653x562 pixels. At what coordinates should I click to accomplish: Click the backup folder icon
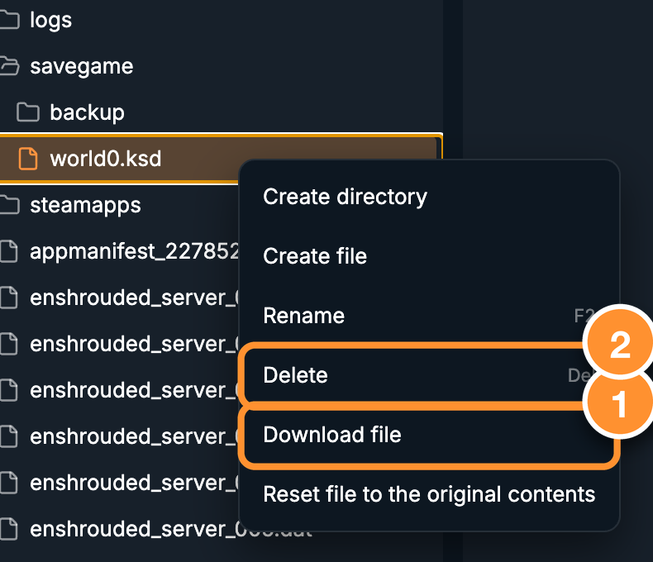(28, 112)
